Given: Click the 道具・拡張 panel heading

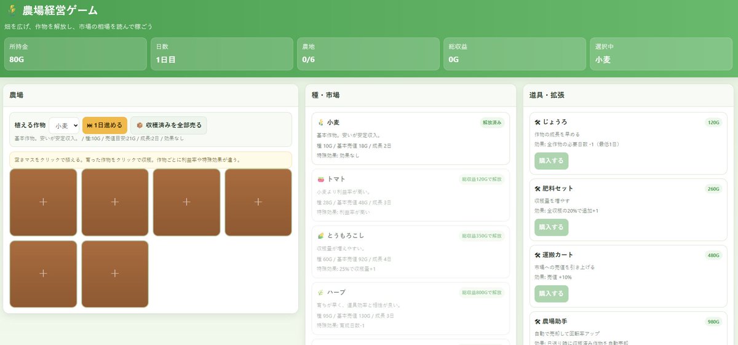Looking at the screenshot, I should (x=547, y=95).
